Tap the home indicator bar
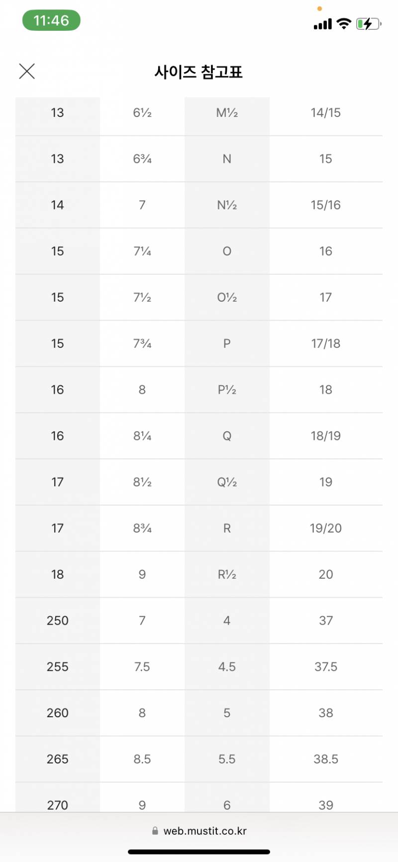398x862 pixels. tap(199, 852)
